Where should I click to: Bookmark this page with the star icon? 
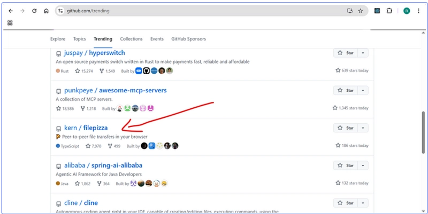(x=361, y=11)
